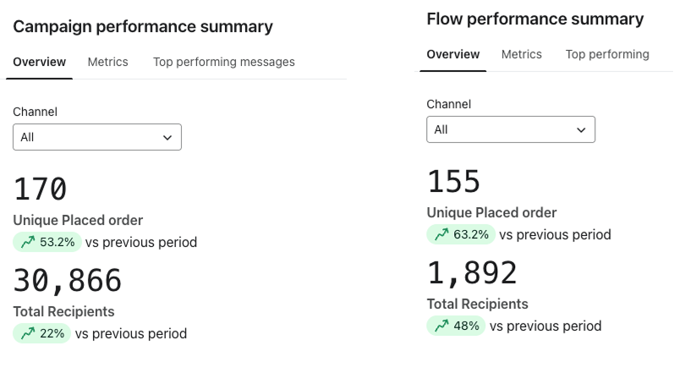Open the Top performing messages tab
Screen dimensions: 674x373
click(224, 62)
